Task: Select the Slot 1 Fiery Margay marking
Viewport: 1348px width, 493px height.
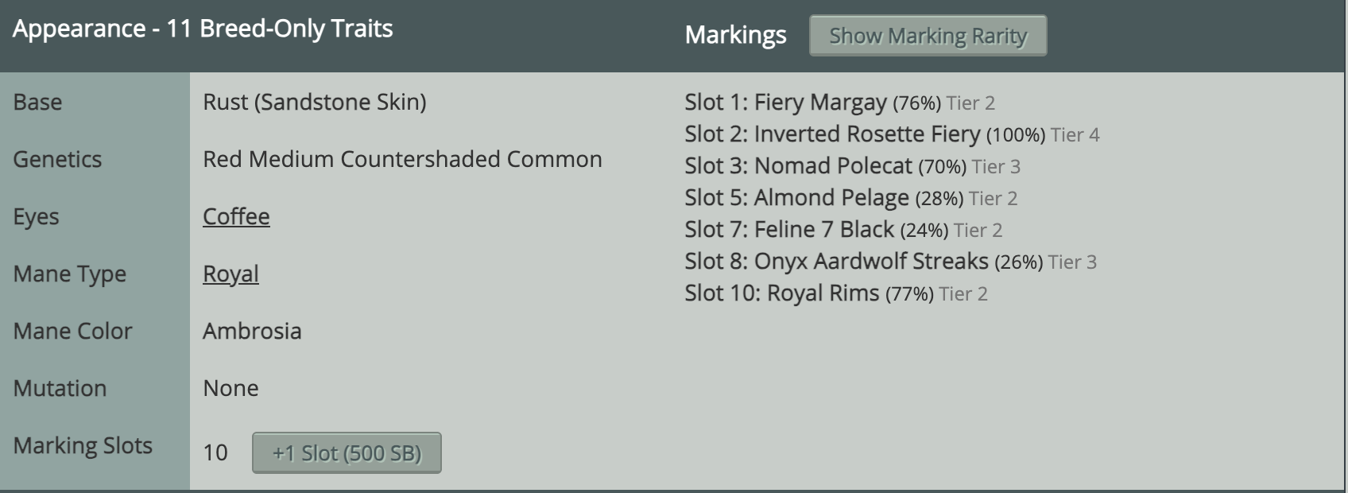Action: tap(819, 103)
